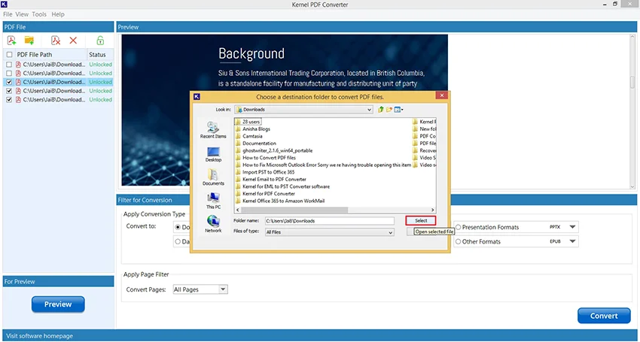Choose the Presentation Formats radio button

pos(459,227)
